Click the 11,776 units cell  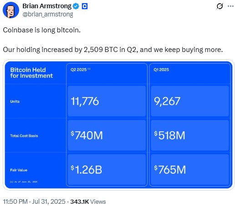pyautogui.click(x=107, y=101)
